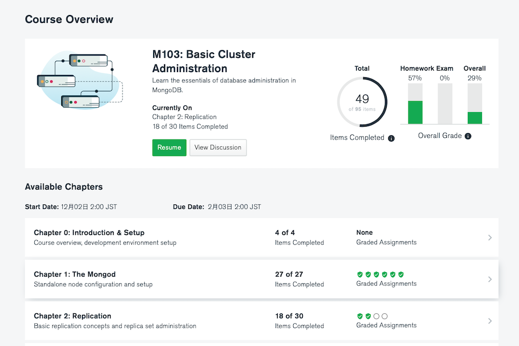Click the M103 cluster illustration thumbnail
The height and width of the screenshot is (346, 519).
click(80, 80)
